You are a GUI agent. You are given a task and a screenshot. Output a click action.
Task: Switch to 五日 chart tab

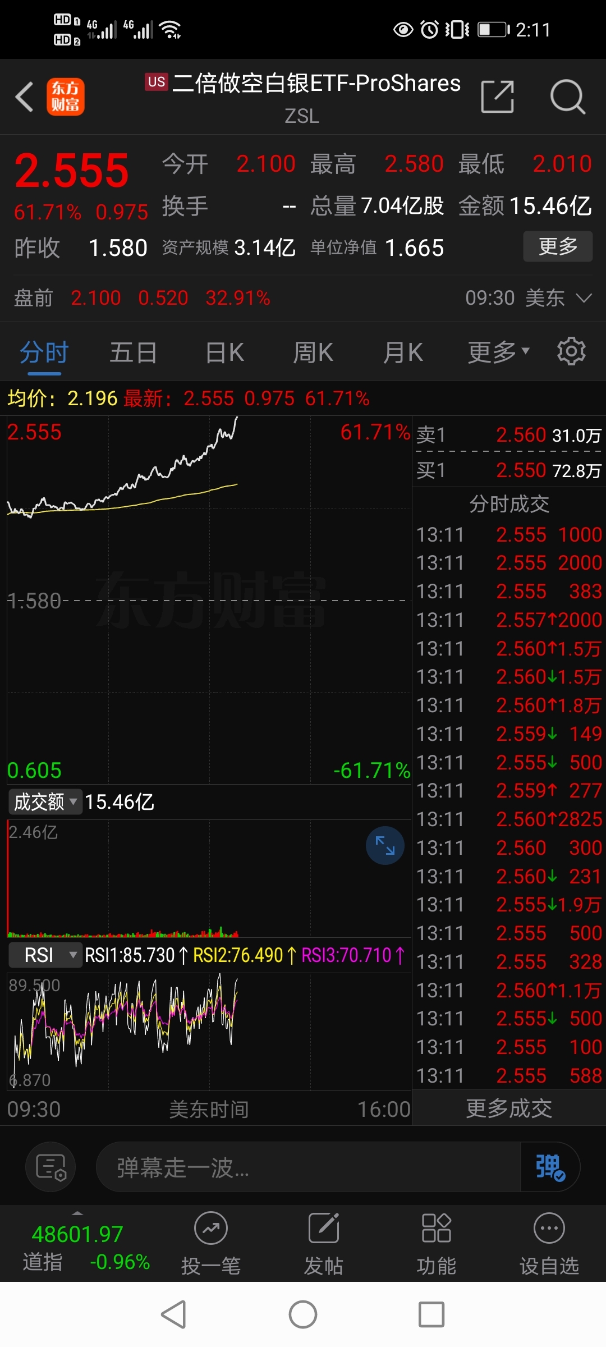pos(134,353)
